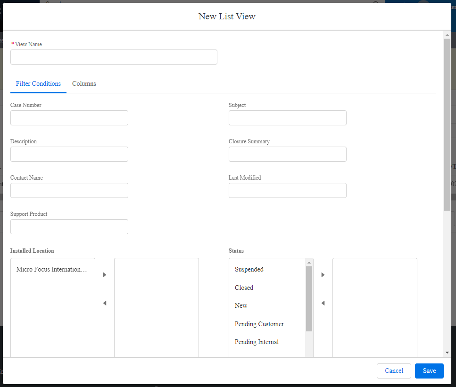The height and width of the screenshot is (387, 456).
Task: Focus the Case Number field
Action: pos(69,118)
